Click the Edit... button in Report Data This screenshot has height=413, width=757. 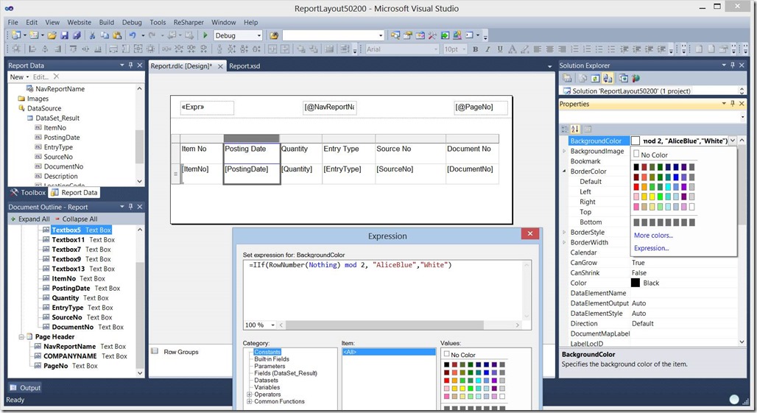41,77
